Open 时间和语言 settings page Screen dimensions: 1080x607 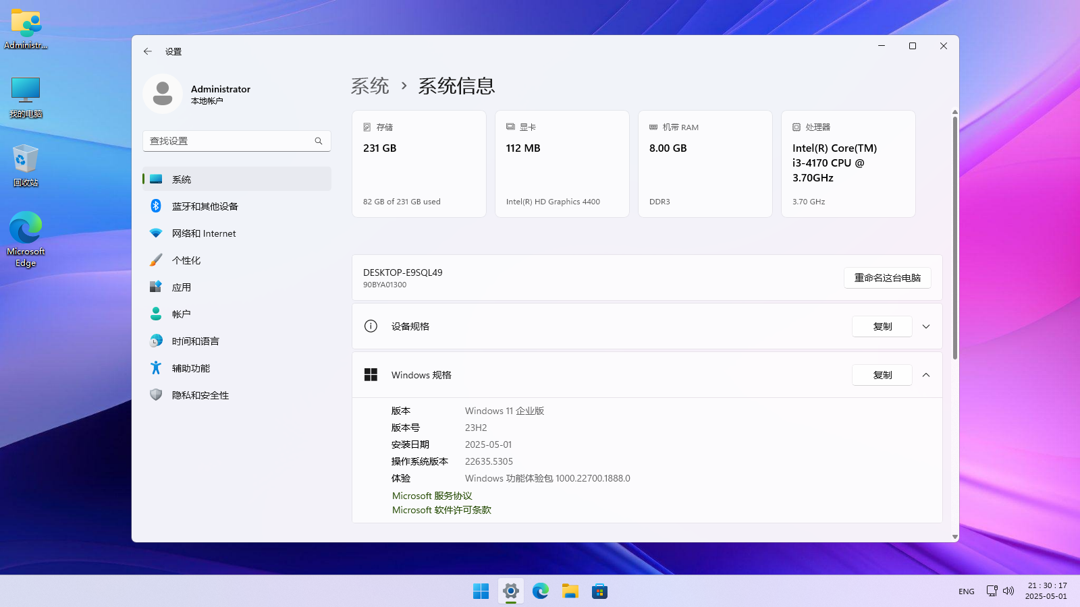pyautogui.click(x=237, y=341)
